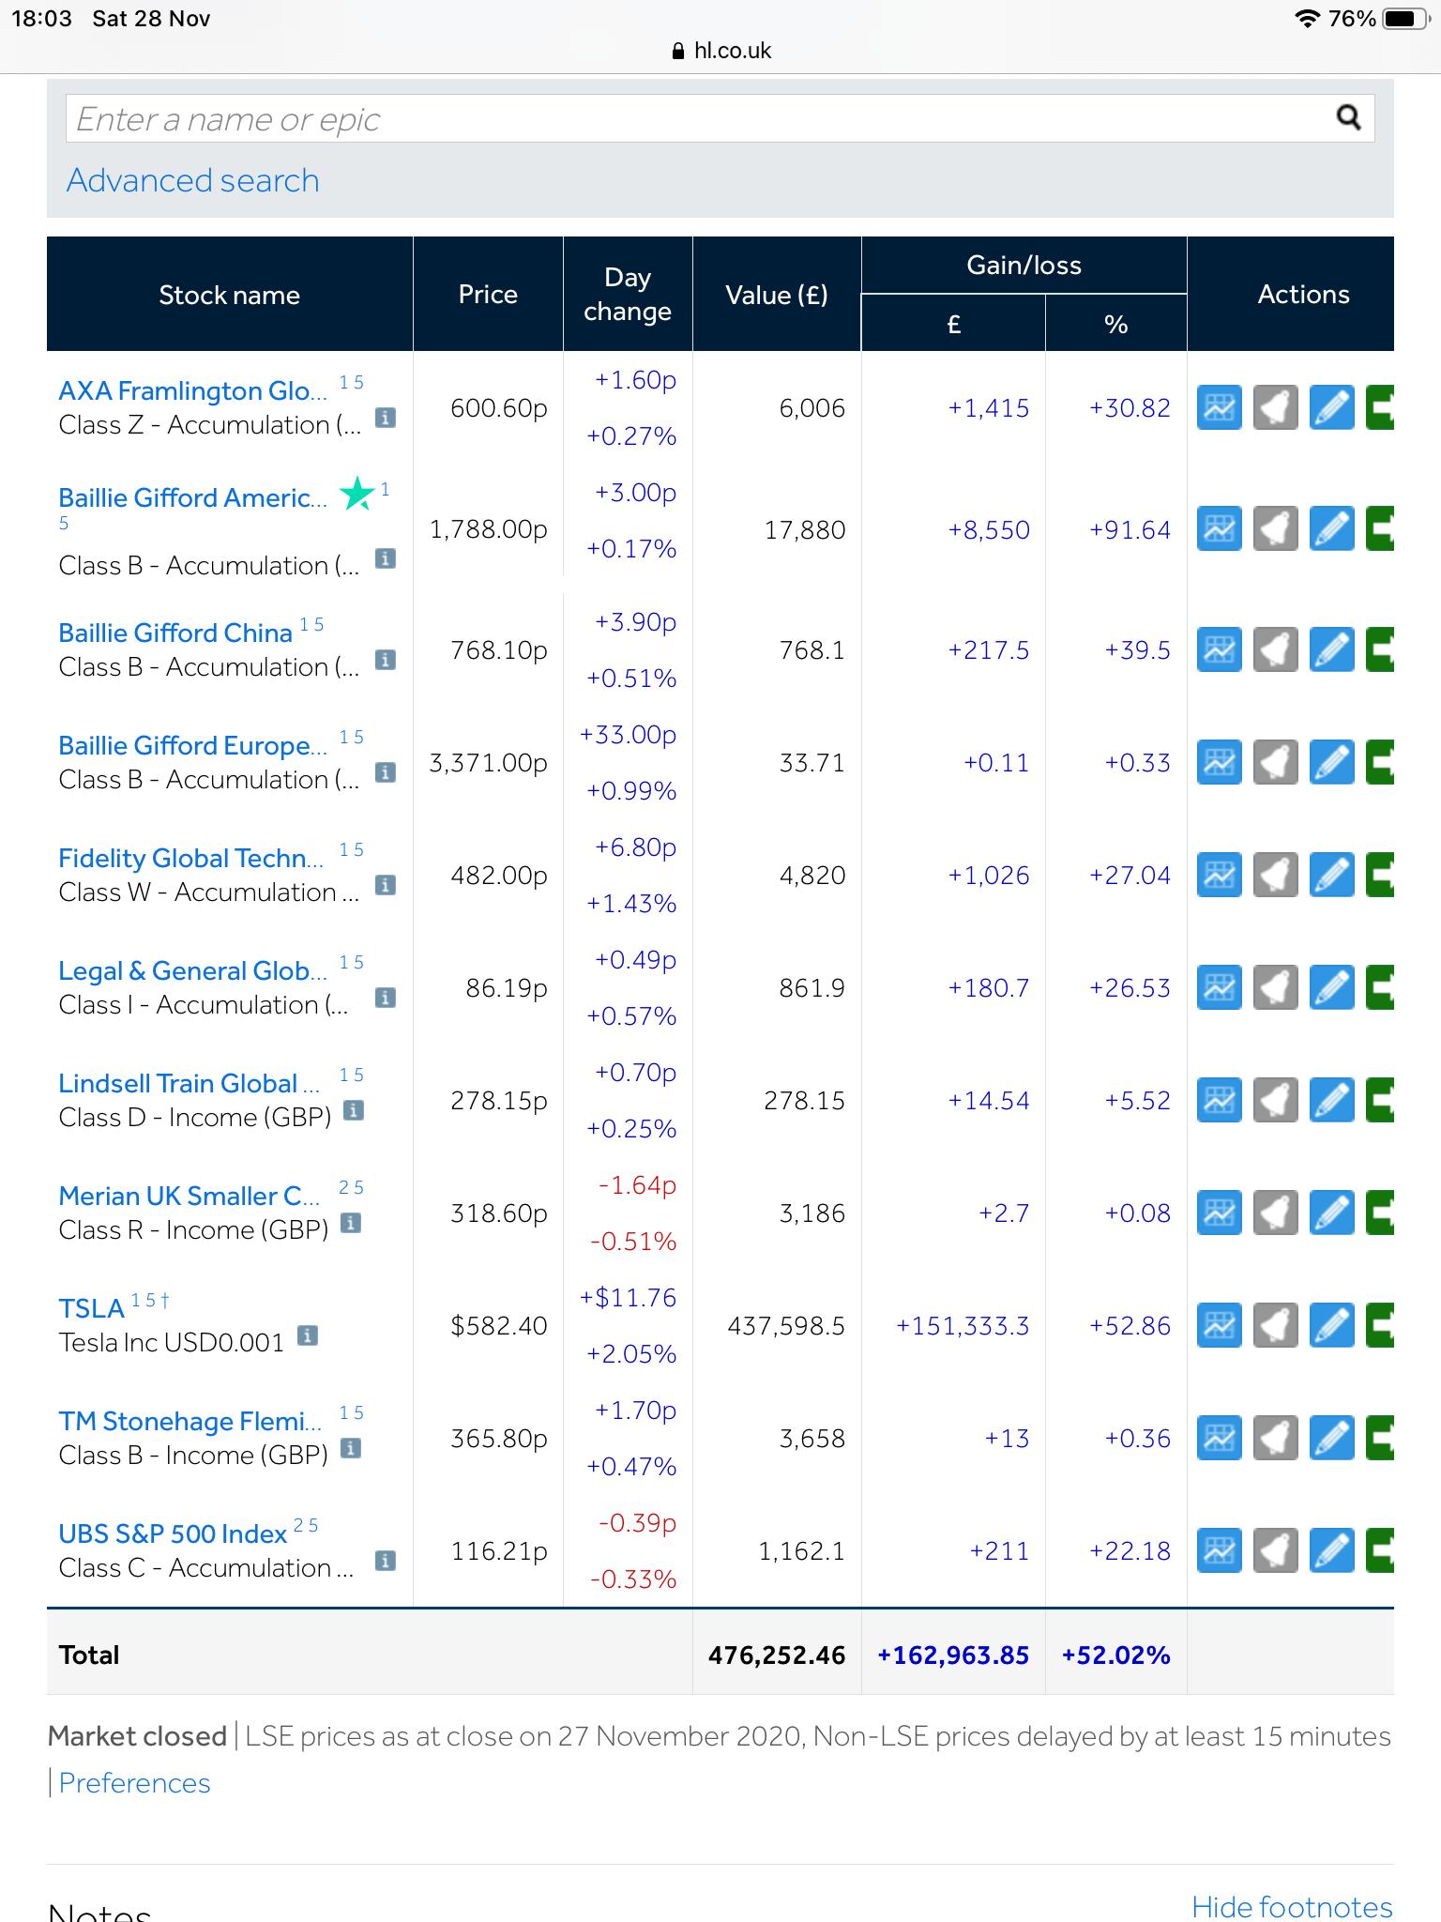Click info icon beside Tesla Inc USD0.001

tap(308, 1335)
